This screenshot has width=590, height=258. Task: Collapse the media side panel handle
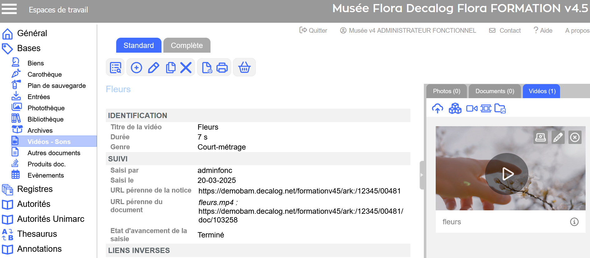coord(422,175)
